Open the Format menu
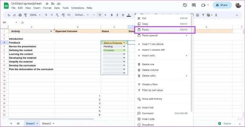This screenshot has height=127, width=245. tap(47, 8)
